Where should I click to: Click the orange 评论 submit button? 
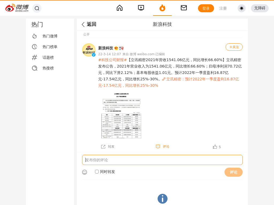pyautogui.click(x=233, y=172)
